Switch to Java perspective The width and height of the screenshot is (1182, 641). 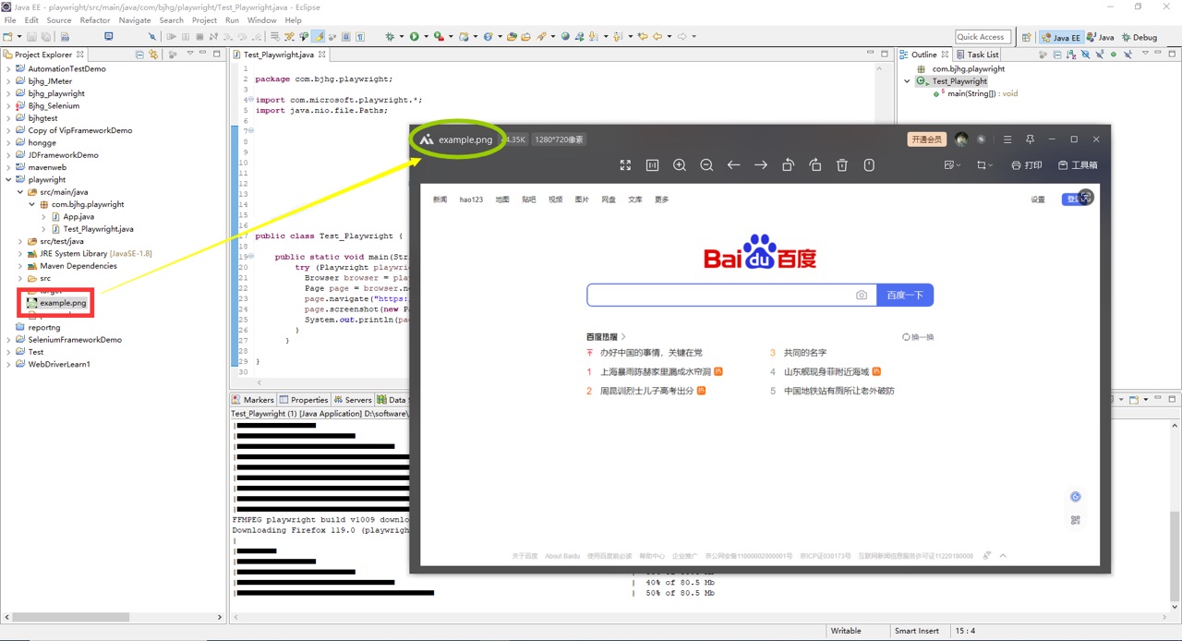pos(1101,38)
